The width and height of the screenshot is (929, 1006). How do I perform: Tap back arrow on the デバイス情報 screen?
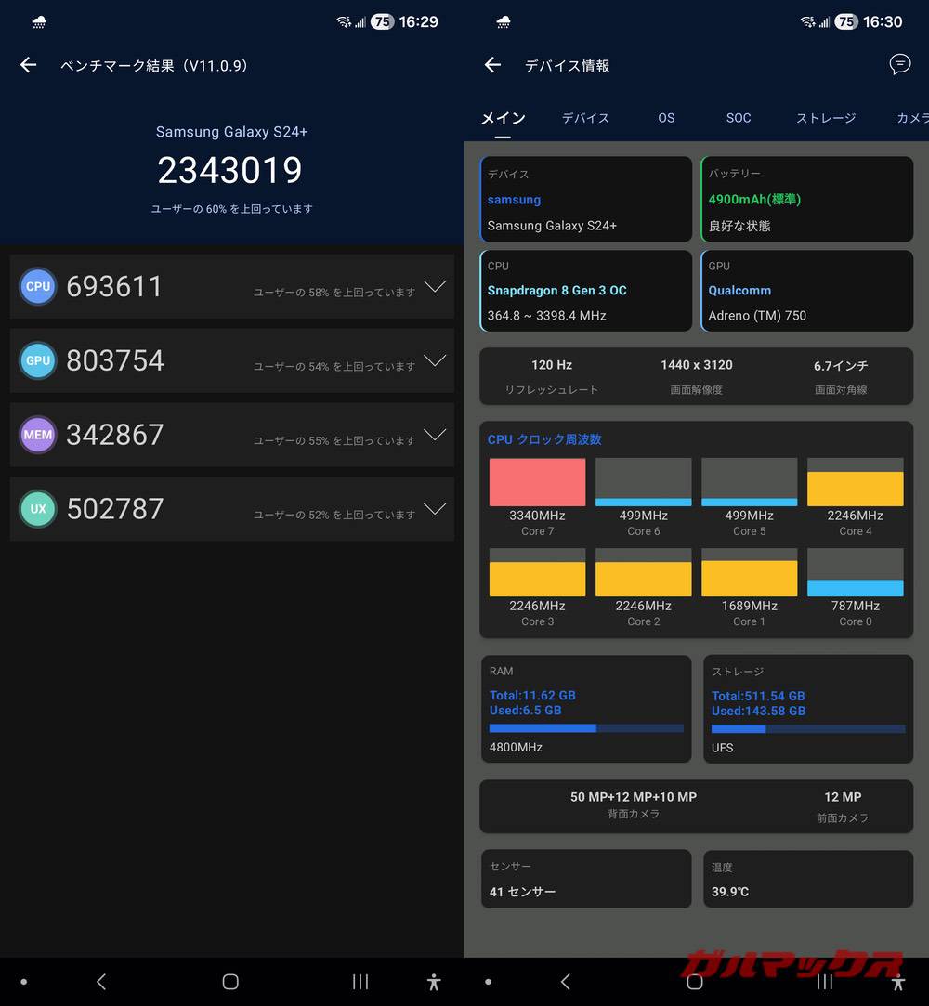pos(493,65)
